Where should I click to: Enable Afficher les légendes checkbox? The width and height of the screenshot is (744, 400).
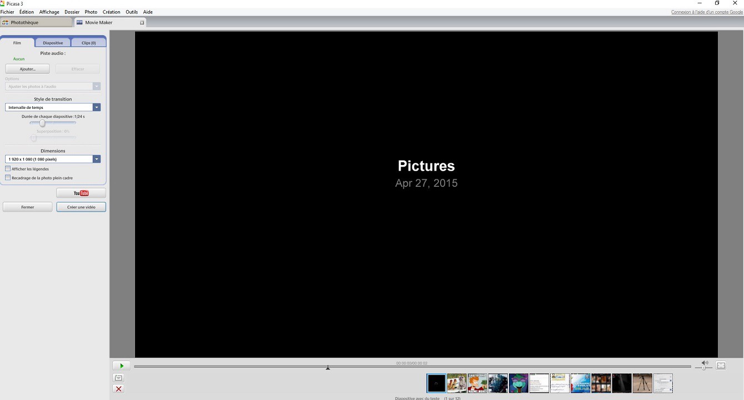point(8,169)
